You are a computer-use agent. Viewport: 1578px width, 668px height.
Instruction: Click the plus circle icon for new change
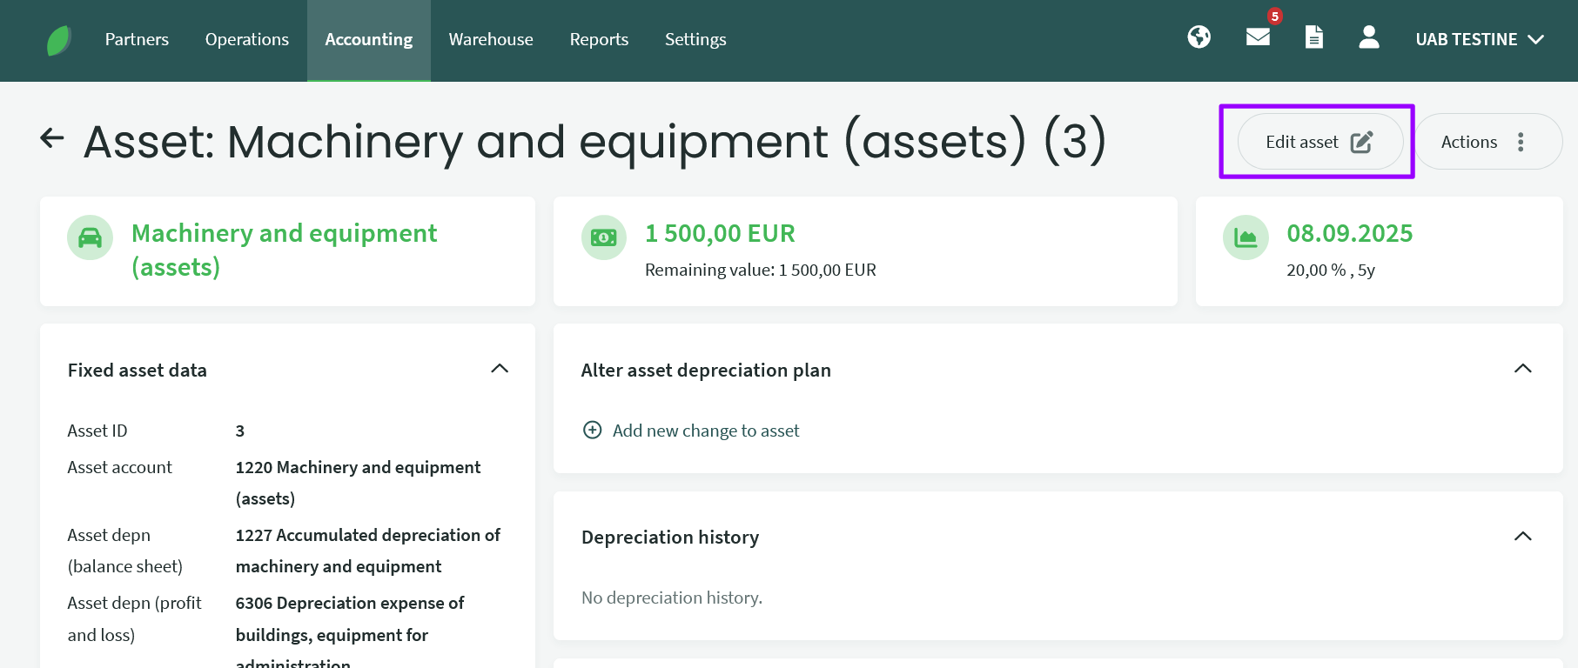tap(593, 431)
